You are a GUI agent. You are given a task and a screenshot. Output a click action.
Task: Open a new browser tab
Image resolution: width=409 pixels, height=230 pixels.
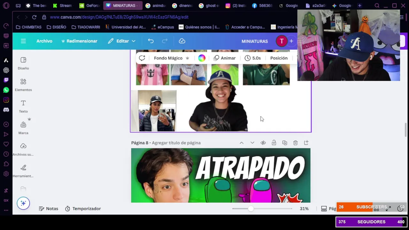[359, 5]
